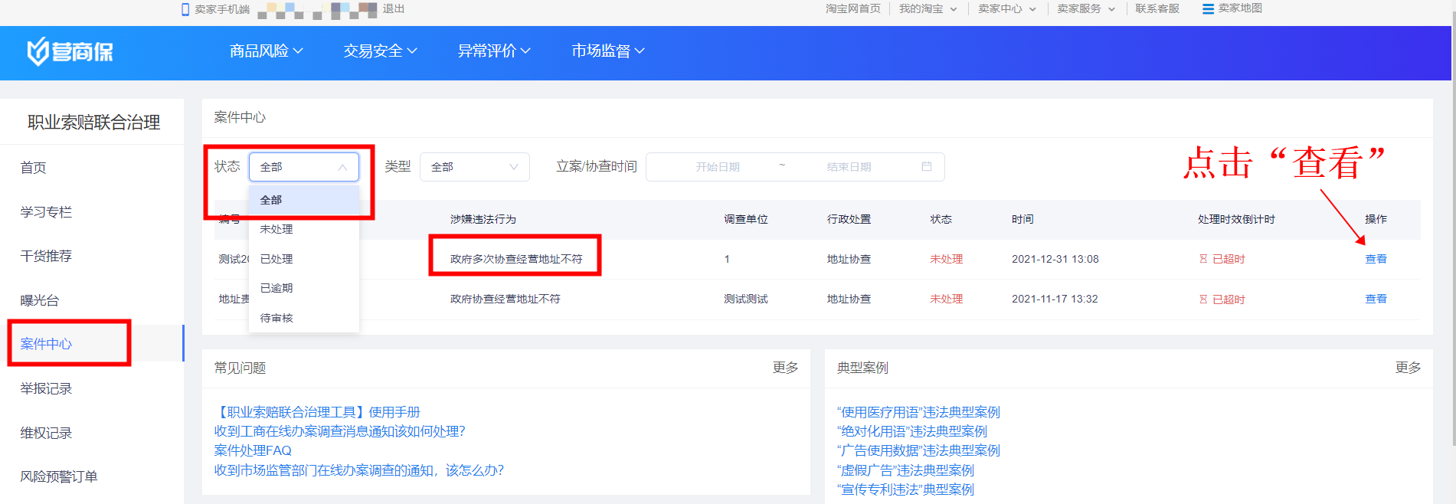
Task: Click the calendar icon in date range
Action: 926,166
